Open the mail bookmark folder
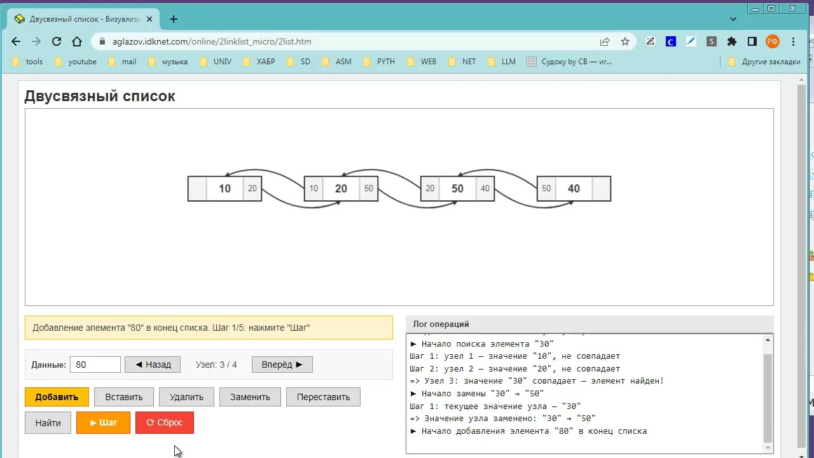The width and height of the screenshot is (814, 458). point(123,62)
